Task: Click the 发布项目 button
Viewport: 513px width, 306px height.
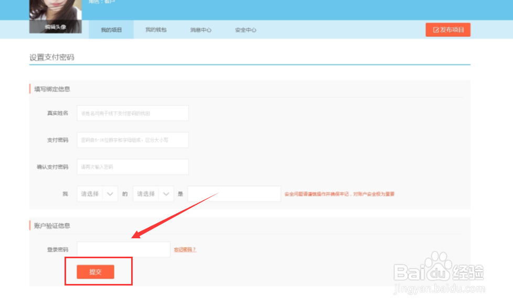Action: click(448, 29)
